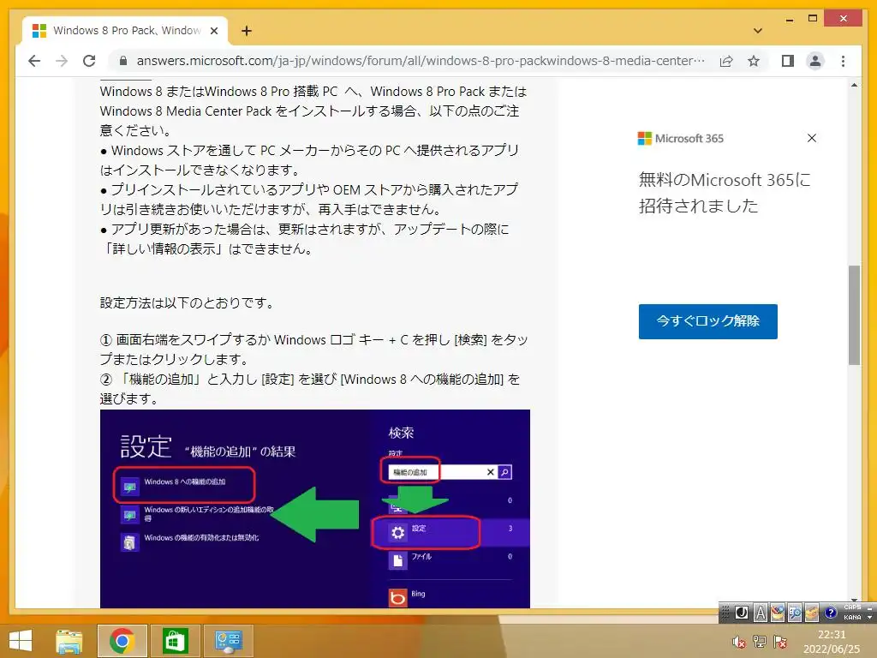Minimize the IME language bar
Screen dimensions: 877x658
pos(870,607)
